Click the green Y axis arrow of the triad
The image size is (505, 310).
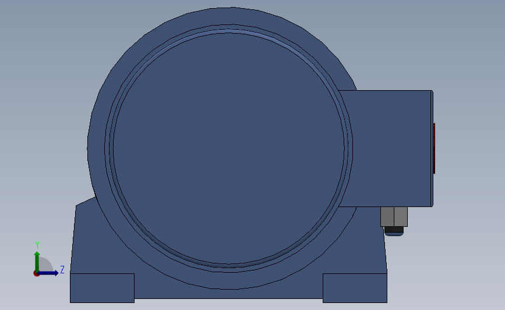pos(37,261)
